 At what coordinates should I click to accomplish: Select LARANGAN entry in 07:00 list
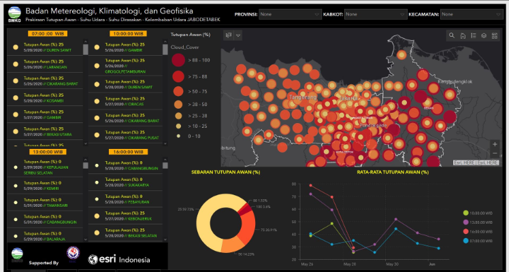(45, 64)
